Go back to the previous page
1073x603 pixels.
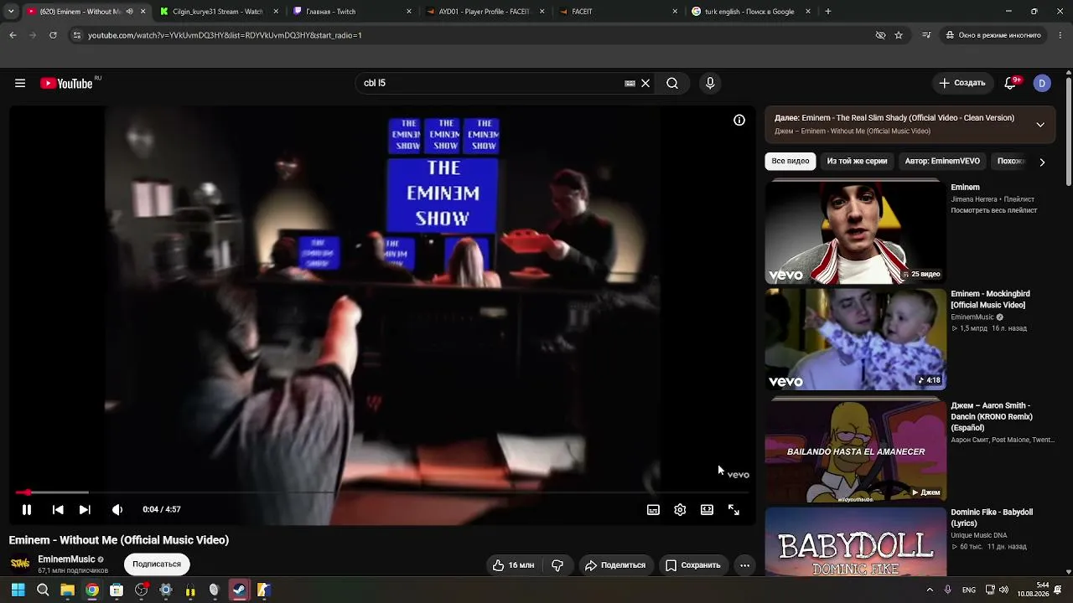13,35
